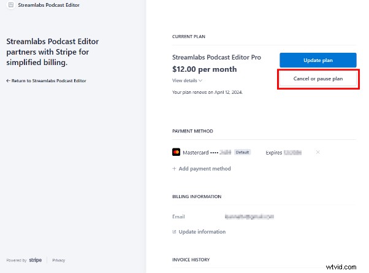
Task: Click the BILLING INFORMATION heading
Action: (197, 197)
